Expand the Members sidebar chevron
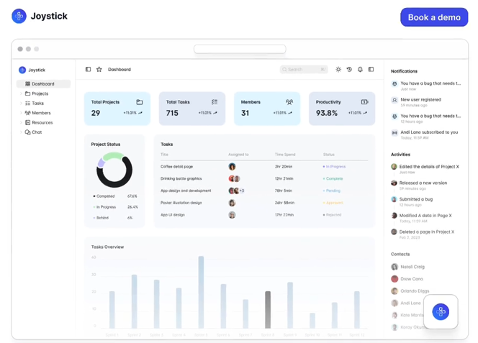This screenshot has width=478, height=343. [x=21, y=113]
